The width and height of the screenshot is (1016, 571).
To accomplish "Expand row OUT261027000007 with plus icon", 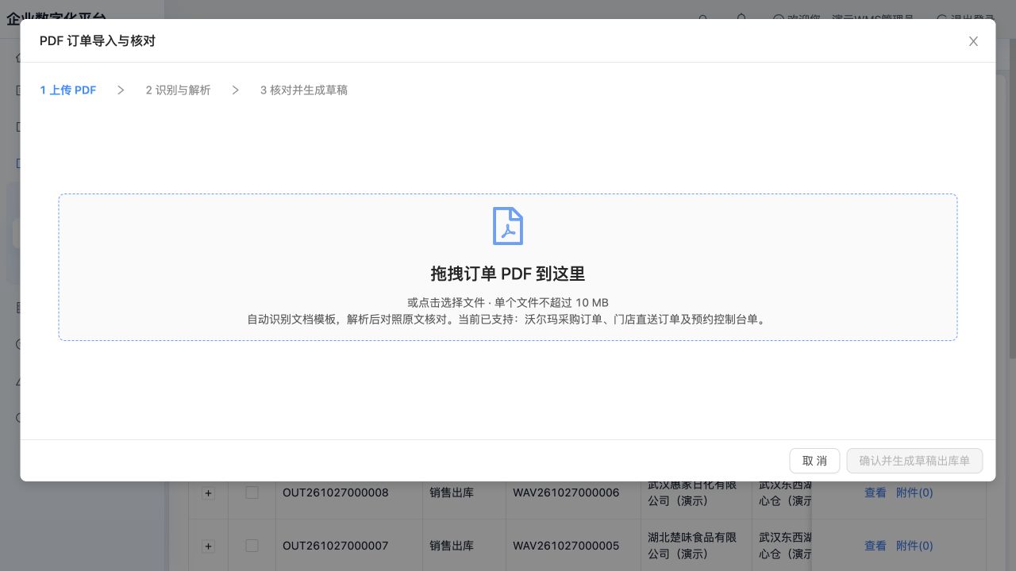I will click(x=208, y=546).
